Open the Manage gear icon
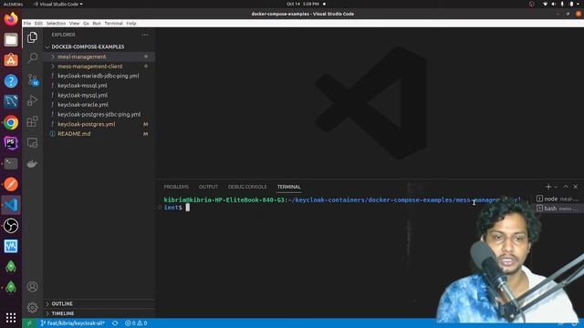The width and height of the screenshot is (584, 328). 33,308
